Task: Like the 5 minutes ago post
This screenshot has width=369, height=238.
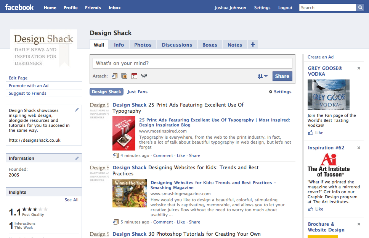Action: [181, 222]
